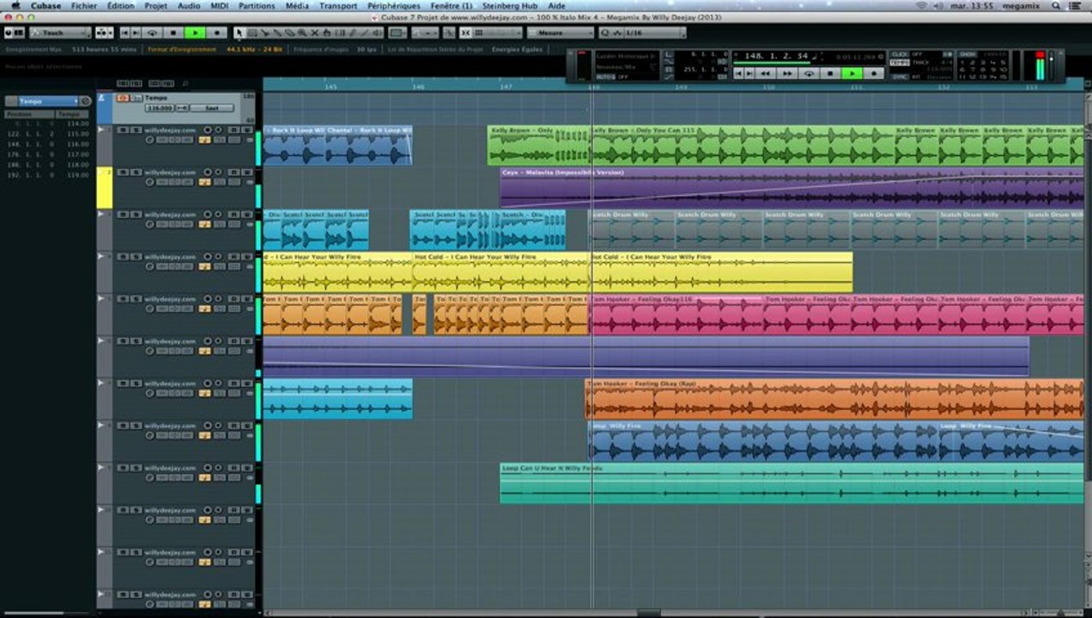Open the Édition menu

[120, 5]
